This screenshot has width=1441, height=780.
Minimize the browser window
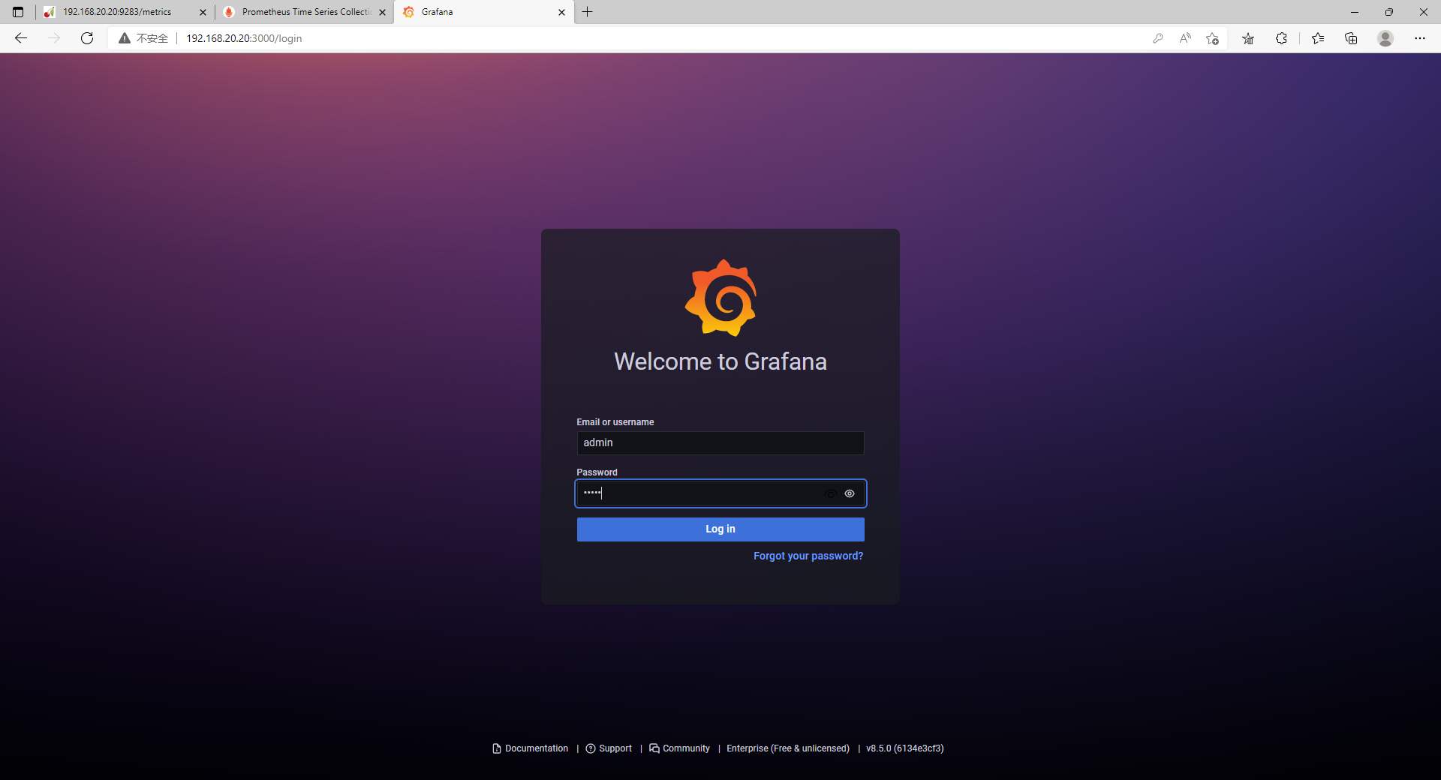pos(1355,12)
